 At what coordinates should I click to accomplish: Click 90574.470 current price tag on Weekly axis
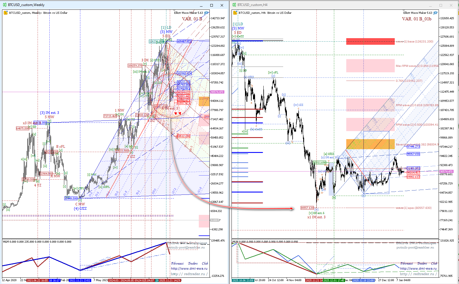point(217,92)
